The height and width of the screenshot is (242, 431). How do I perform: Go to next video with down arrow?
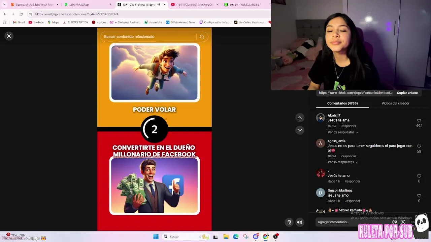pyautogui.click(x=300, y=130)
